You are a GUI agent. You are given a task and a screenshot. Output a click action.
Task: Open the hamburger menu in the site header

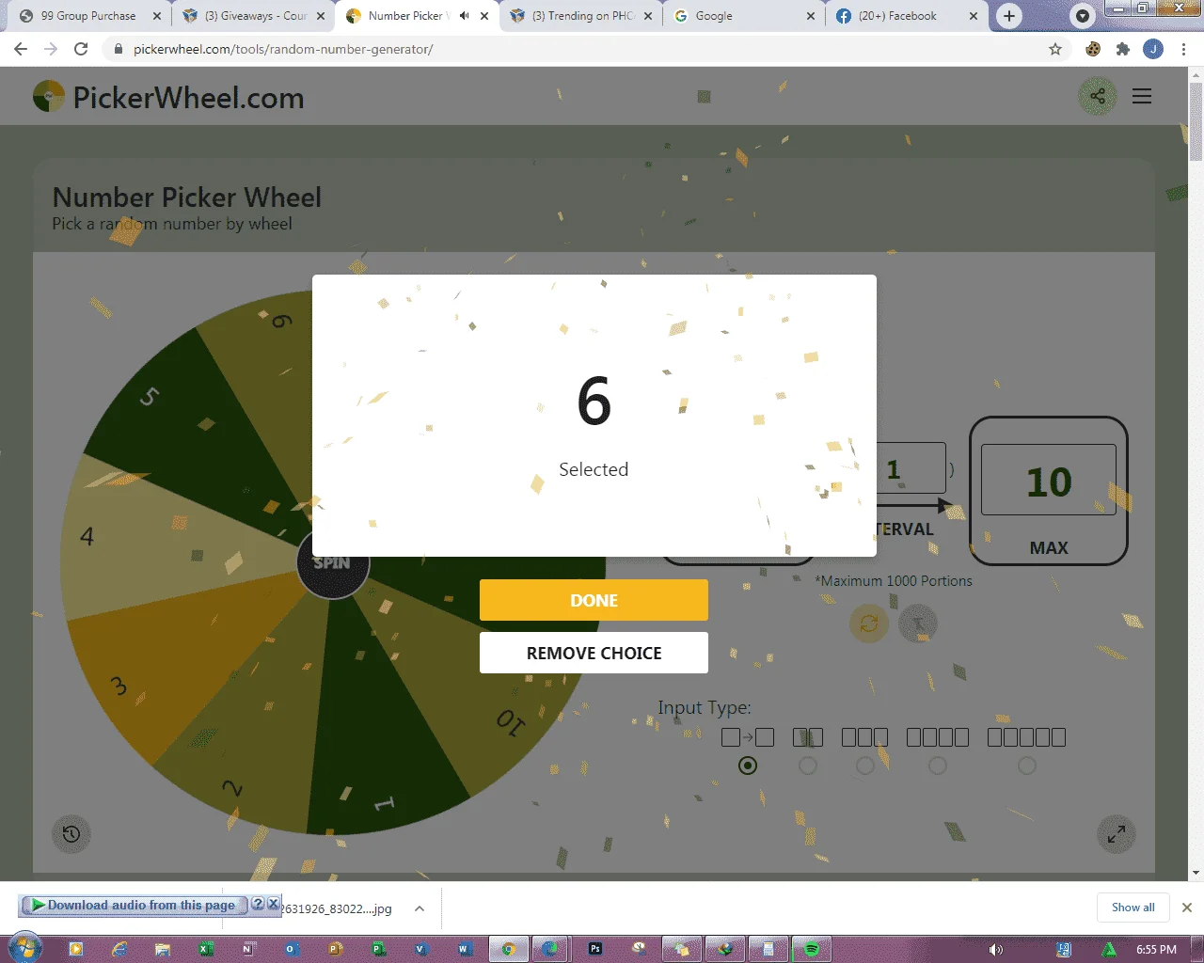1142,96
